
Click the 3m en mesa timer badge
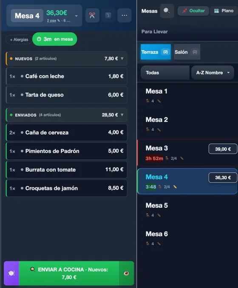click(x=54, y=39)
